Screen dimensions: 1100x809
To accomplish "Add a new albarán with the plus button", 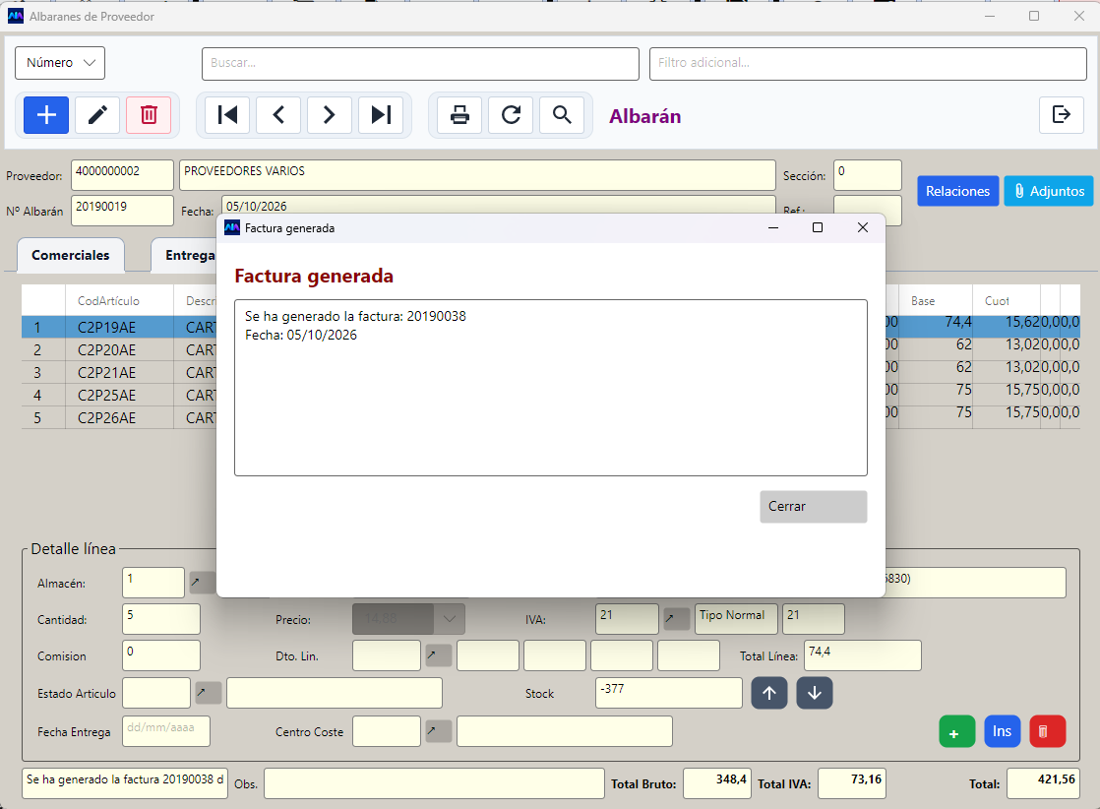I will (x=46, y=115).
